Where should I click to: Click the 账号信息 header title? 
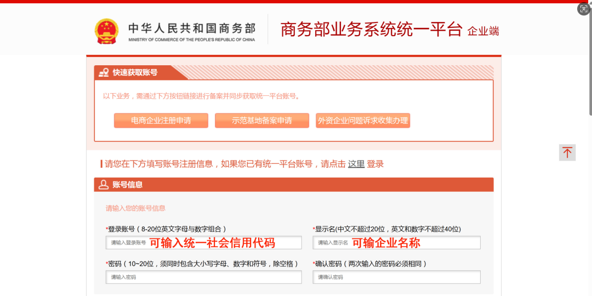128,185
